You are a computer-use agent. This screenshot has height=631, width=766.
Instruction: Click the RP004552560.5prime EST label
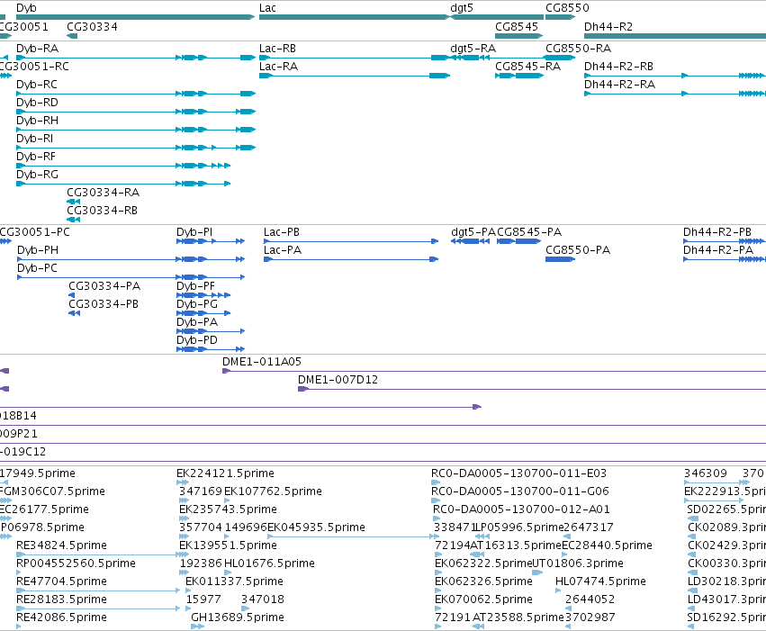pyautogui.click(x=76, y=563)
